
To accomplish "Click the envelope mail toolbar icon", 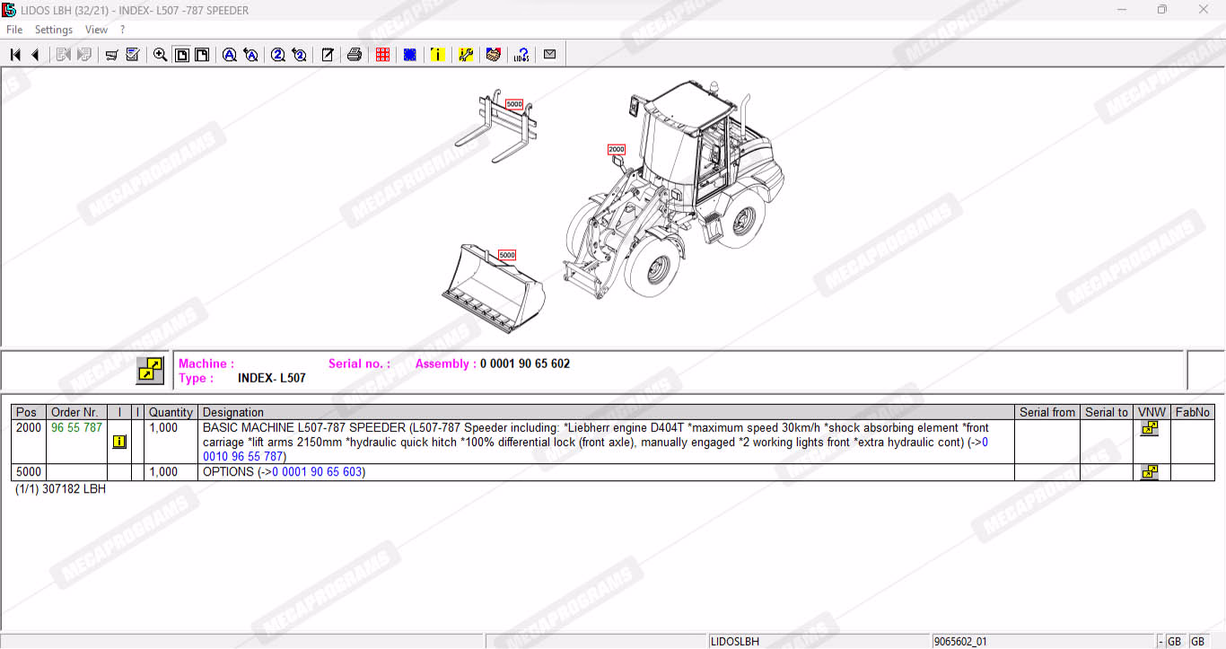I will pyautogui.click(x=549, y=55).
